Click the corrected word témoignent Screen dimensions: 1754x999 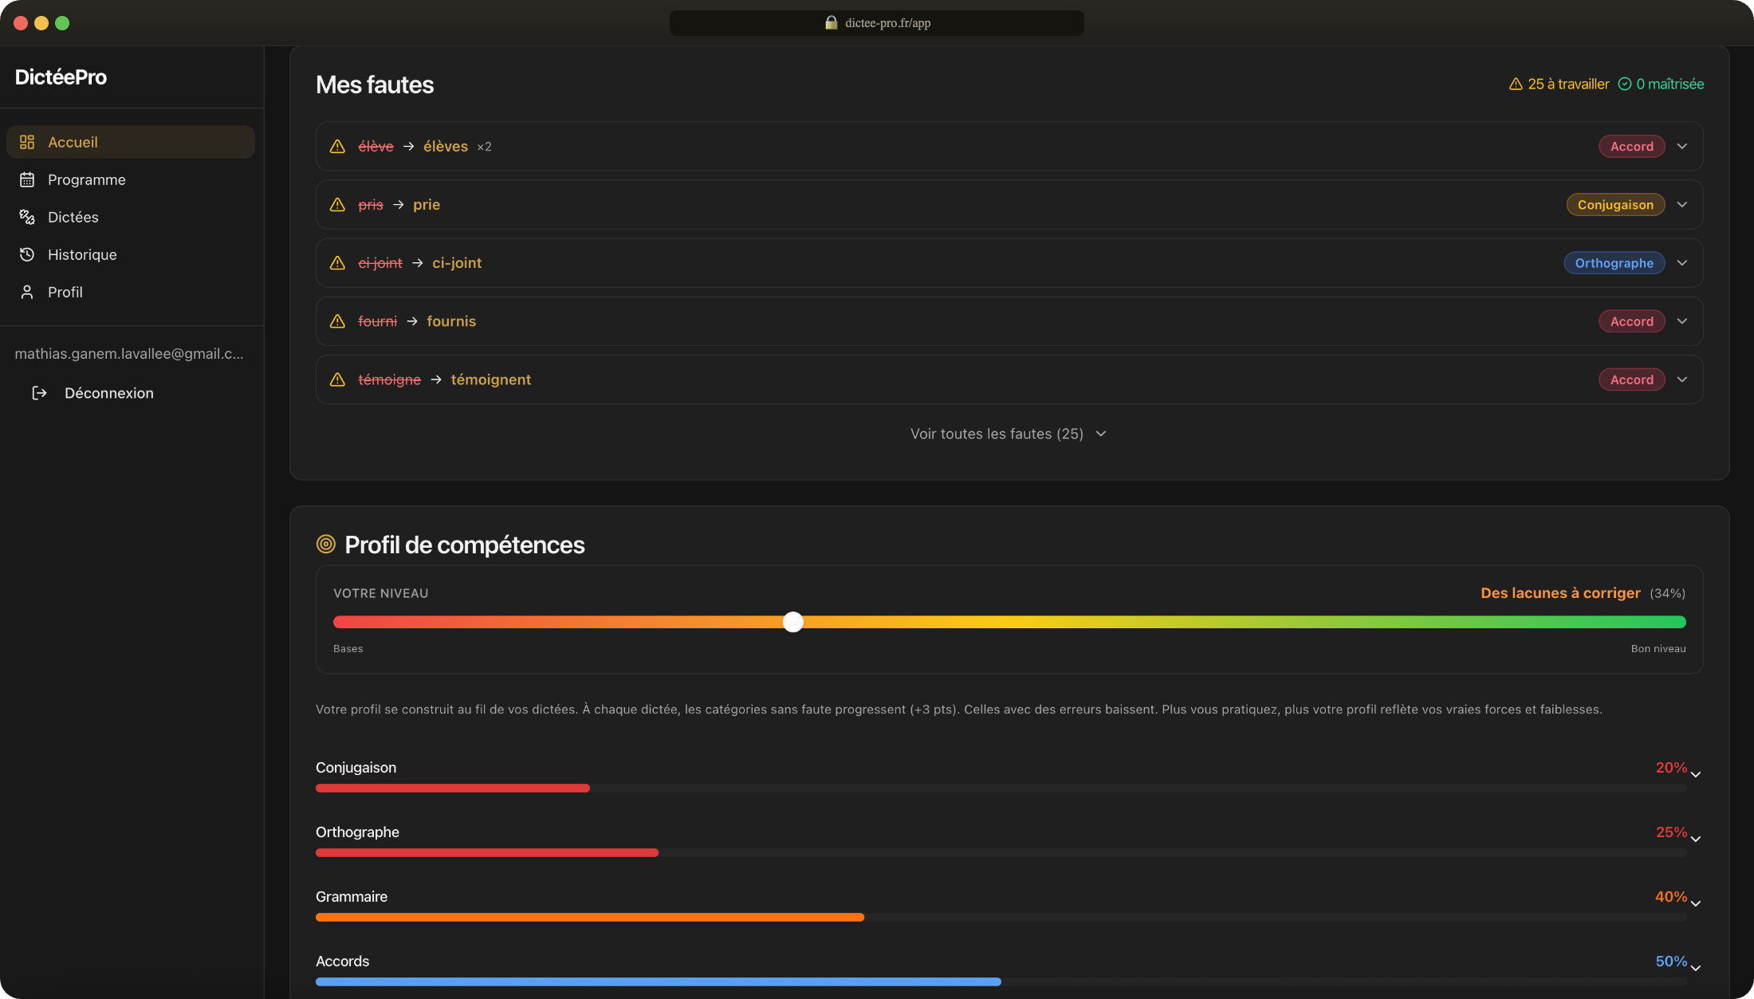tap(491, 380)
